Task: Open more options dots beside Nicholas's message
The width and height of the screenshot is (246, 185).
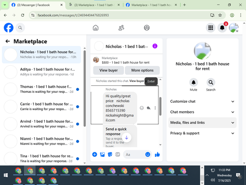Action: (155, 108)
